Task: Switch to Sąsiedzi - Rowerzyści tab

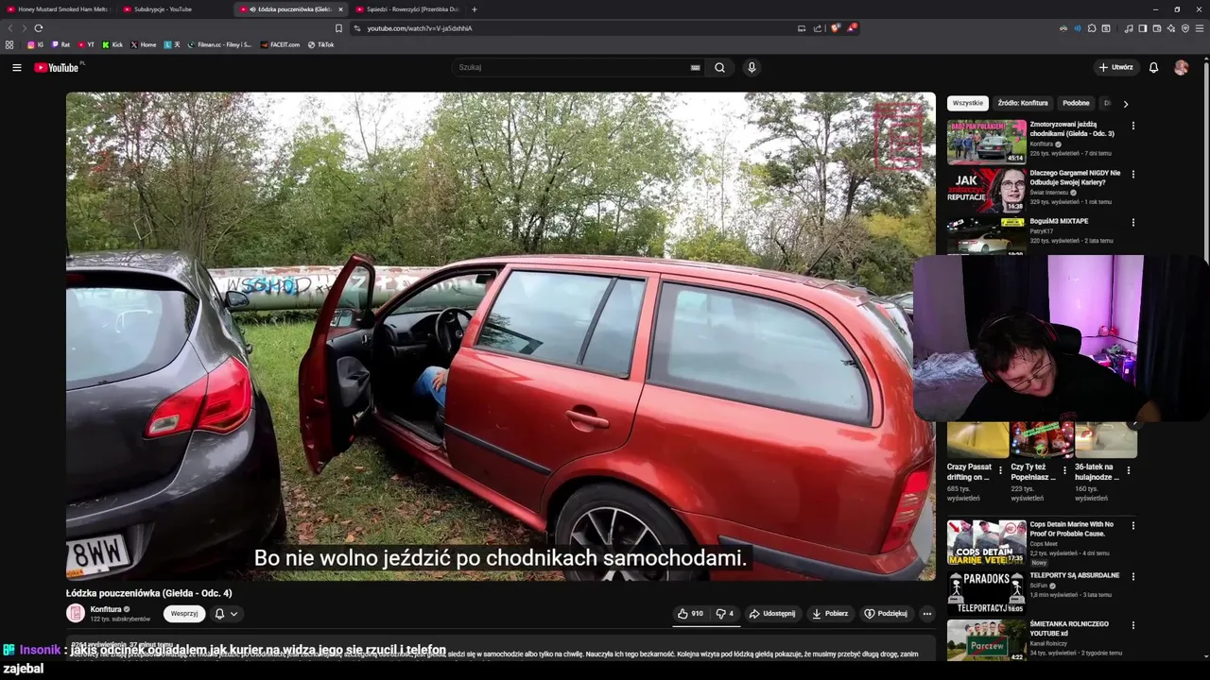Action: [x=408, y=9]
